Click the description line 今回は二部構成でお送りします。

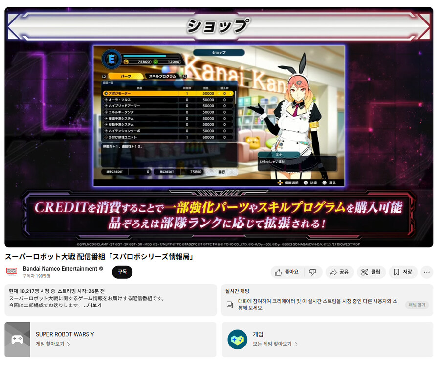(45, 305)
